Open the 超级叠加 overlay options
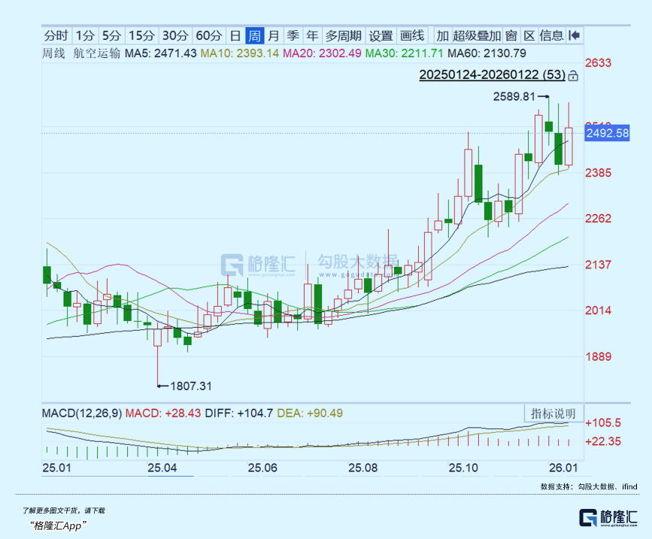Viewport: 652px width, 539px height. 477,35
